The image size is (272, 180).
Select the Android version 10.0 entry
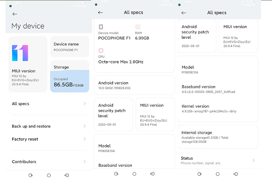[134, 85]
